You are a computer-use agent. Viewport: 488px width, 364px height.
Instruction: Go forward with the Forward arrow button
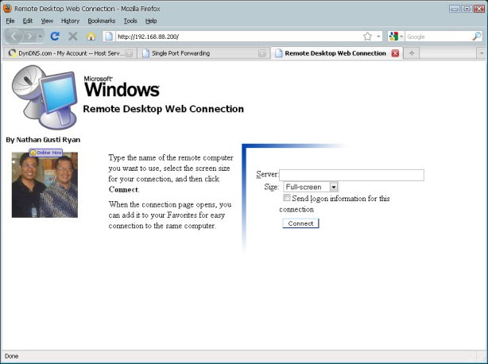[x=29, y=37]
